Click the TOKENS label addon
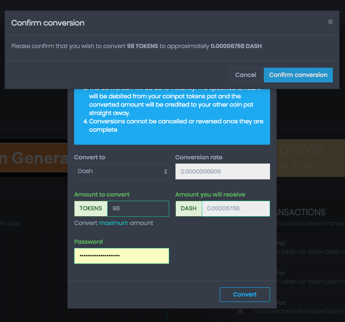This screenshot has height=322, width=345. click(91, 209)
